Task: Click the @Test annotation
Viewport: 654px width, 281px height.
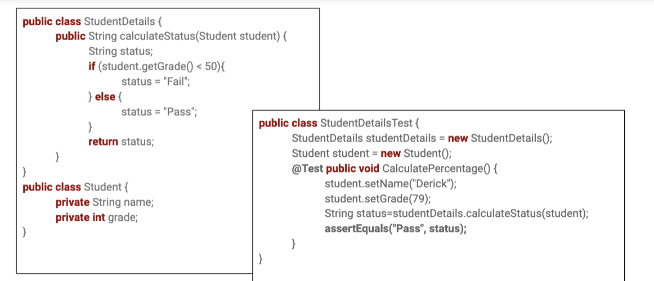Action: click(307, 169)
